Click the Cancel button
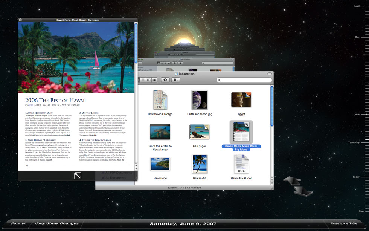This screenshot has height=231, width=369. click(18, 223)
